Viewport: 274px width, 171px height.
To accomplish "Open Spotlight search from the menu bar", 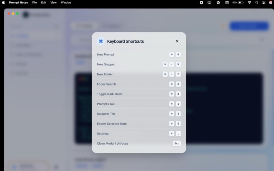I will pos(257,2).
